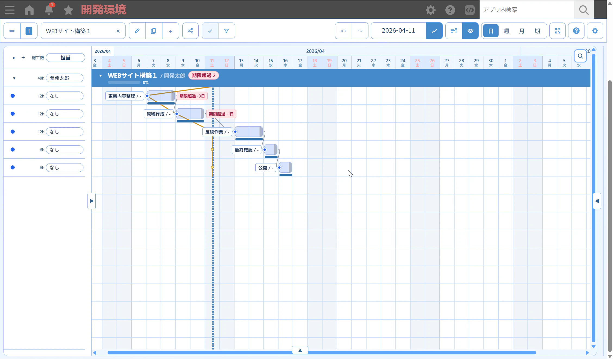Clear the WEBサイト構築１ project selection
This screenshot has height=359, width=613.
pos(118,31)
